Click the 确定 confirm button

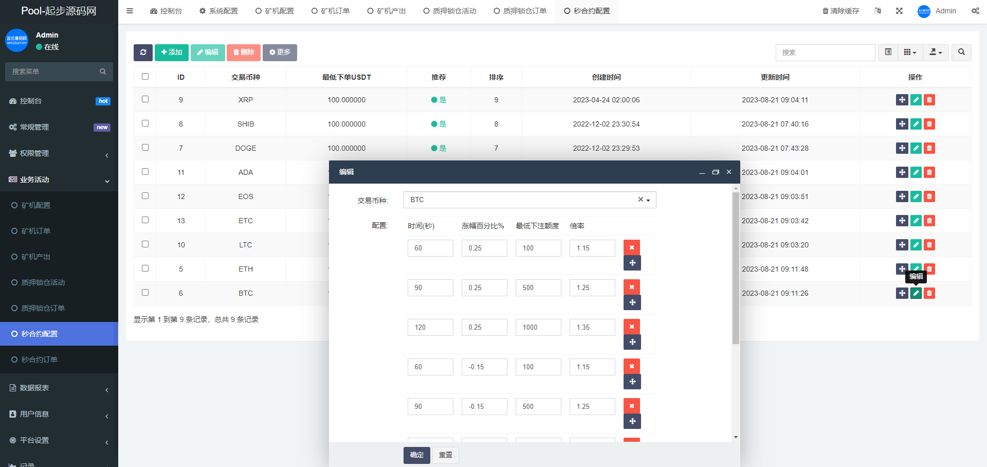click(416, 455)
